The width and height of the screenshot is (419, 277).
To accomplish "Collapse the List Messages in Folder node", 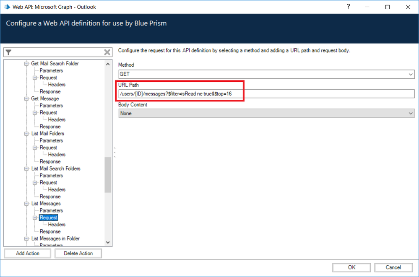I will (26, 238).
